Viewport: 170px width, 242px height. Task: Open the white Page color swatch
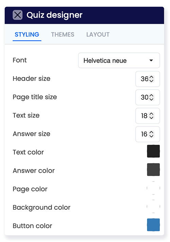(153, 188)
